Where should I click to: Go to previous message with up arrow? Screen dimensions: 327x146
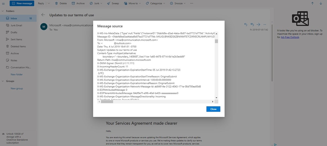[312, 3]
